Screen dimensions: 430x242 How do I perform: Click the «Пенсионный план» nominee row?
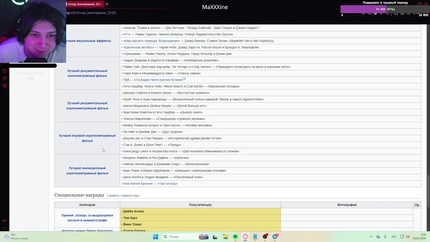(270, 177)
